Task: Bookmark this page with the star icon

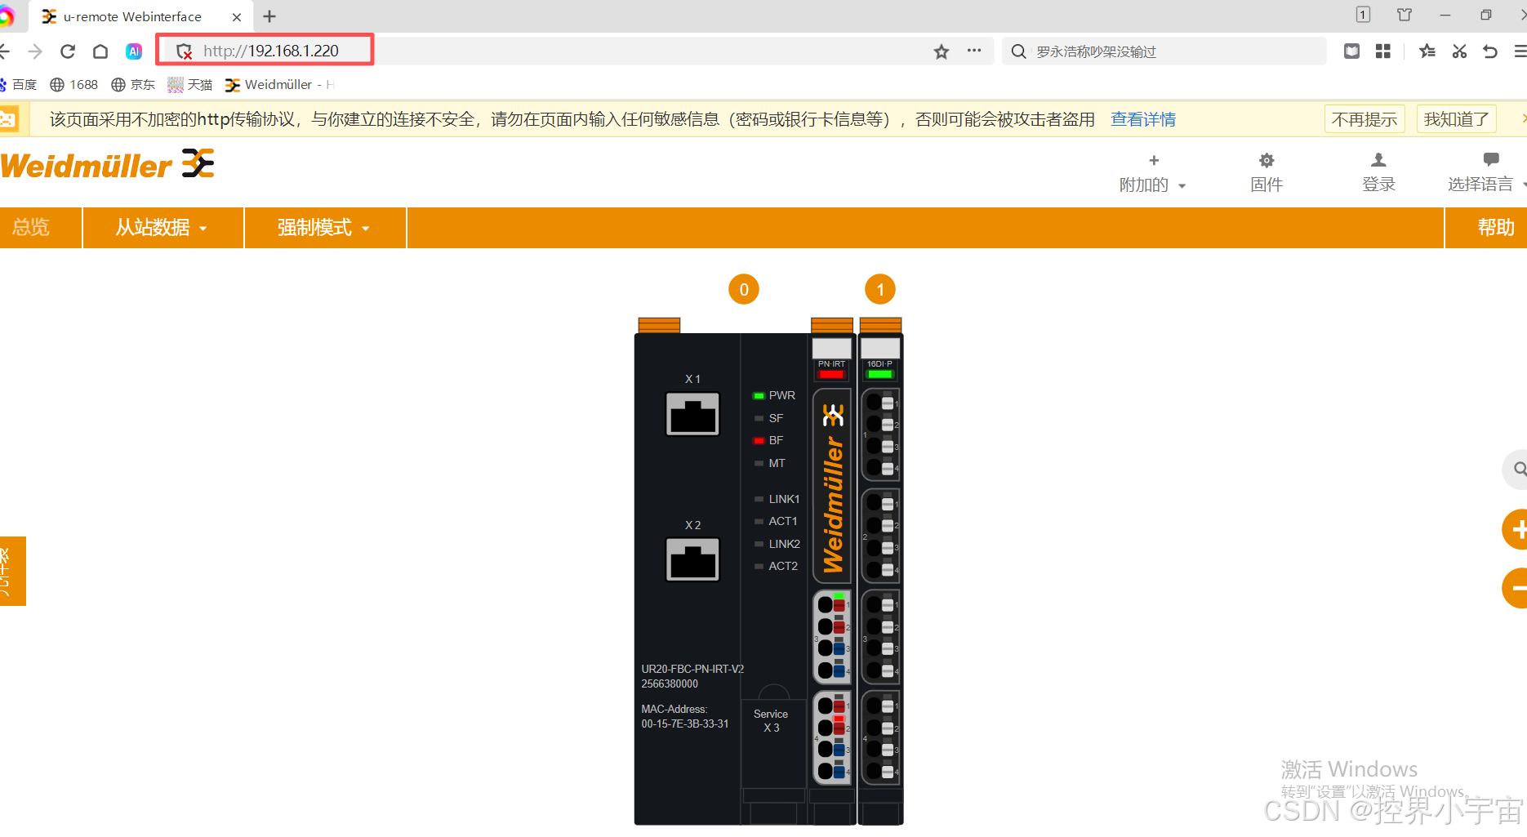Action: [942, 51]
